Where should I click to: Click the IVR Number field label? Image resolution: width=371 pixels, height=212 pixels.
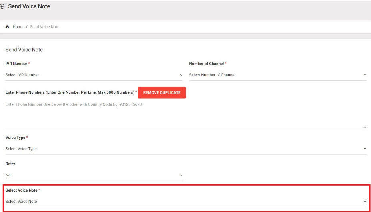point(16,64)
